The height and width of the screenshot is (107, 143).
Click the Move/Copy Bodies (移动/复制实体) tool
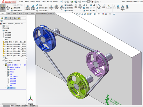click(123, 8)
